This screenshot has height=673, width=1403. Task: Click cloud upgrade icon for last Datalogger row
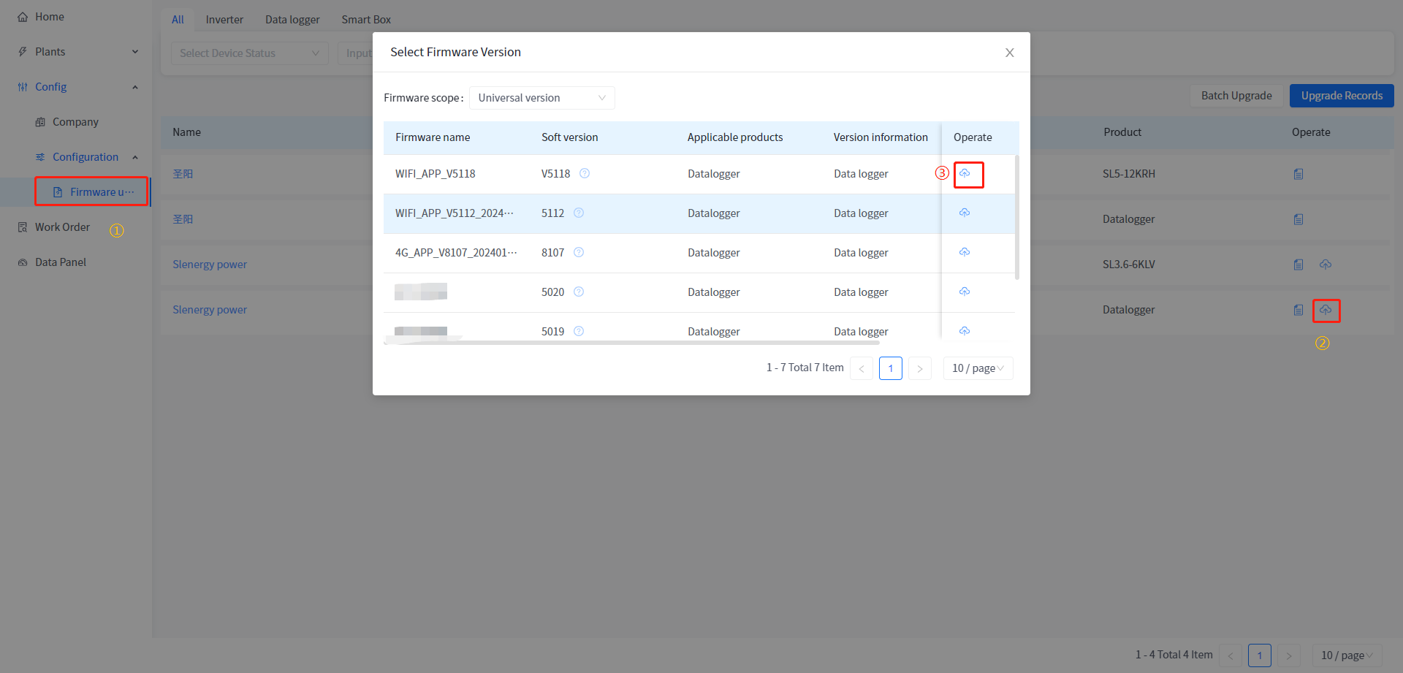click(x=1326, y=310)
